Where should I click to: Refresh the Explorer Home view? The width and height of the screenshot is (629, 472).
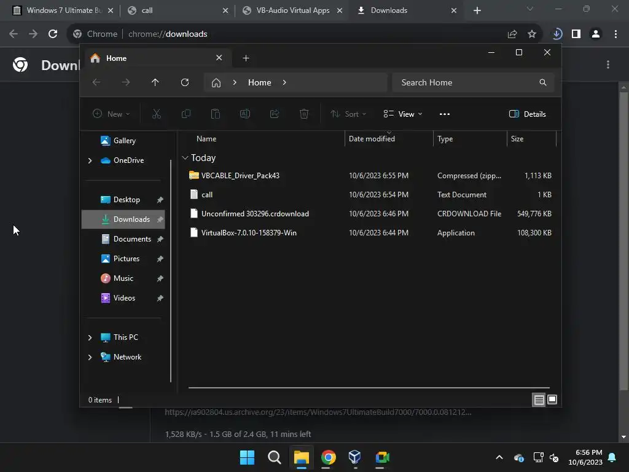coord(185,82)
